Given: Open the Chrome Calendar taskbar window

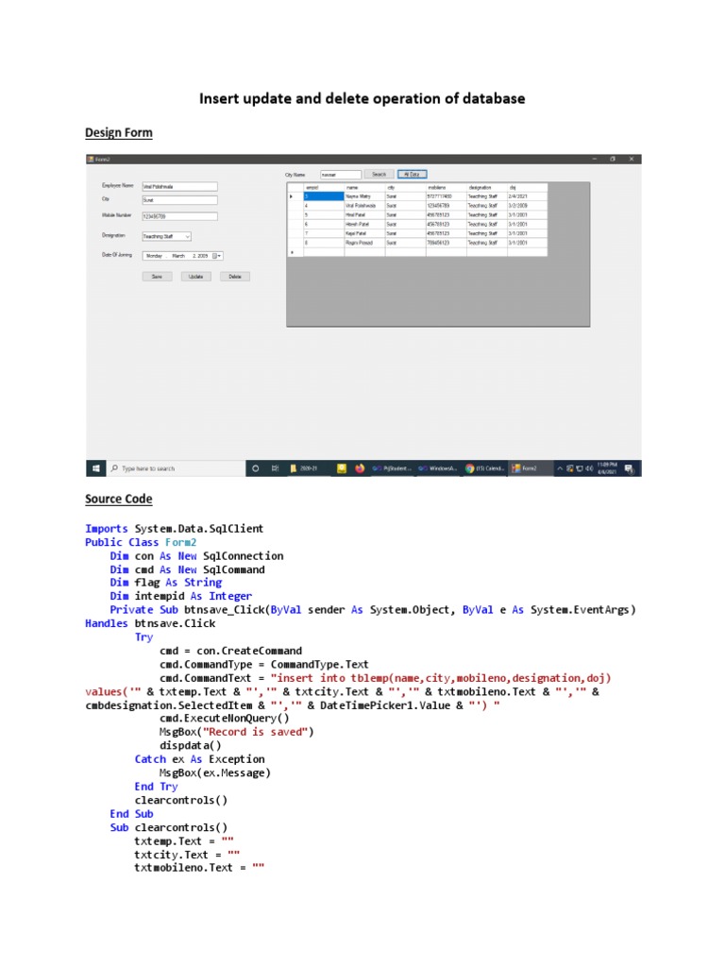Looking at the screenshot, I should (x=485, y=468).
